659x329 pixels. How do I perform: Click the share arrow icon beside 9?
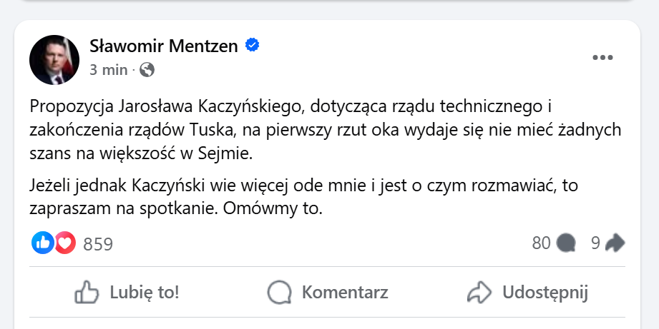click(615, 243)
